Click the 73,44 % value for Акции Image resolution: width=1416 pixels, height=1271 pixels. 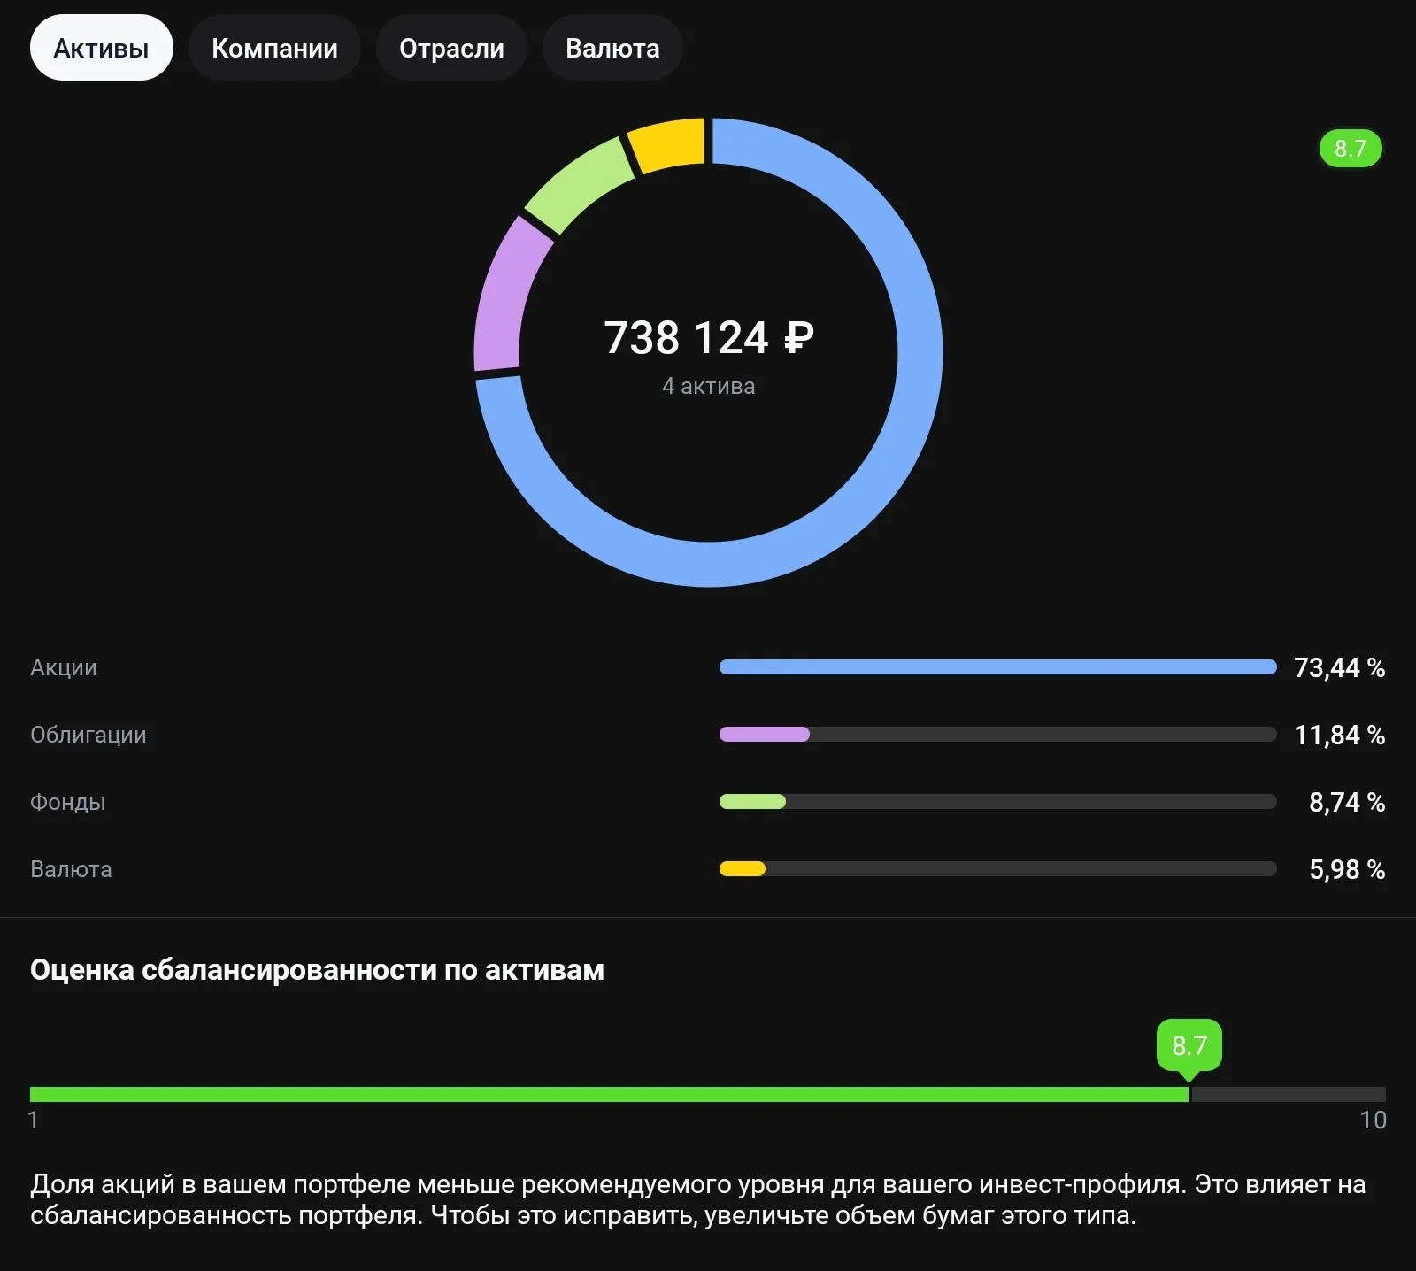pos(1339,667)
